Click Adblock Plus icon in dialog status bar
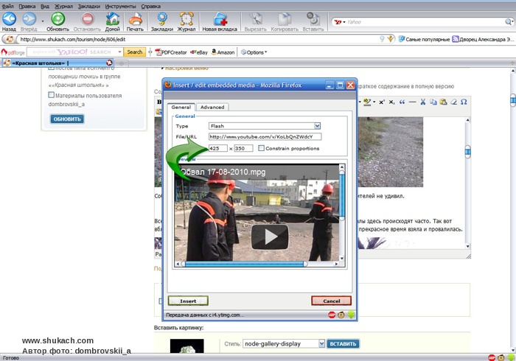 [x=332, y=315]
